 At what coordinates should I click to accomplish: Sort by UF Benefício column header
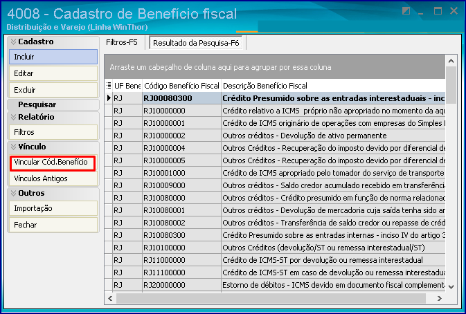click(x=127, y=86)
